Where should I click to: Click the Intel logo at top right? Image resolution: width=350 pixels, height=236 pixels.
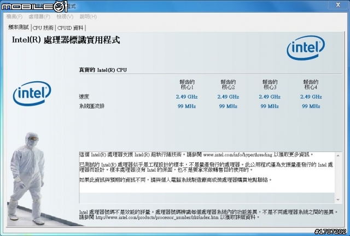(x=306, y=47)
